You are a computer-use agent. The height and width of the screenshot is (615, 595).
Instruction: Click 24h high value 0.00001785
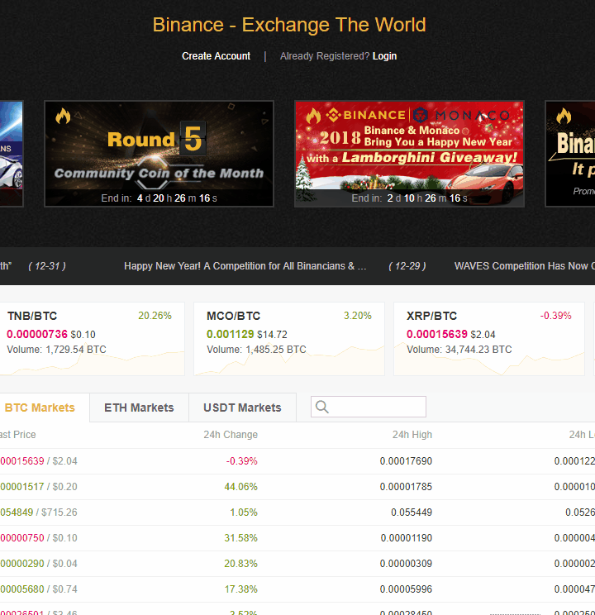(x=406, y=487)
